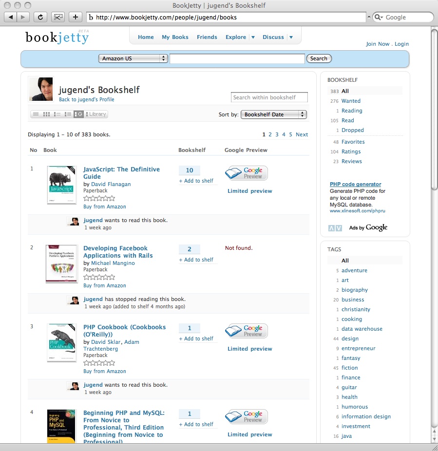Screen dimensions: 438x451
Task: Click the browser reload button
Action: [40, 17]
